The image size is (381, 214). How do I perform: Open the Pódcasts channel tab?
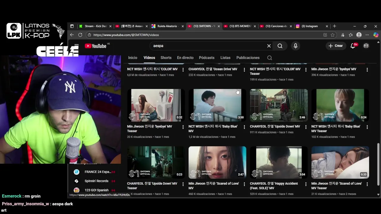pyautogui.click(x=207, y=58)
